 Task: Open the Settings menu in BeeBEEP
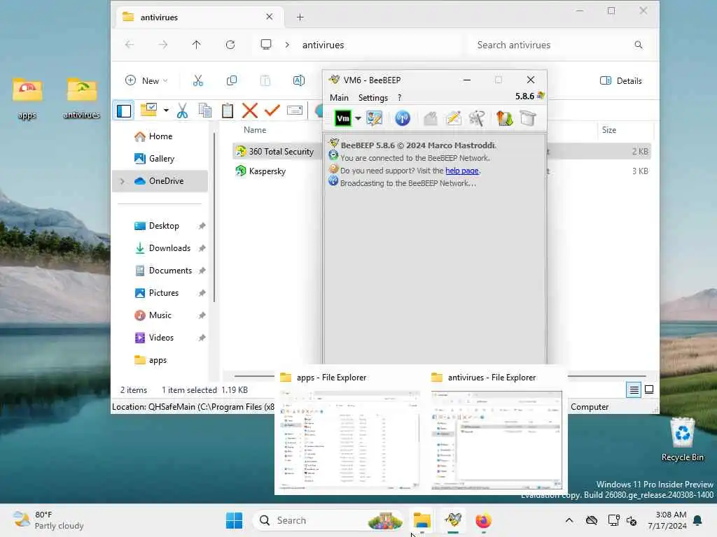[373, 97]
